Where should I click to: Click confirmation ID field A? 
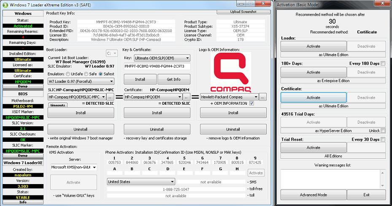(114, 173)
